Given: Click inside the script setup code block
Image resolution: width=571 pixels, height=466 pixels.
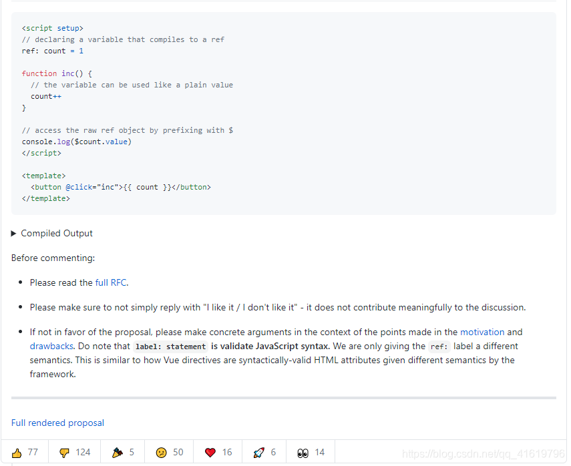Looking at the screenshot, I should [284, 113].
